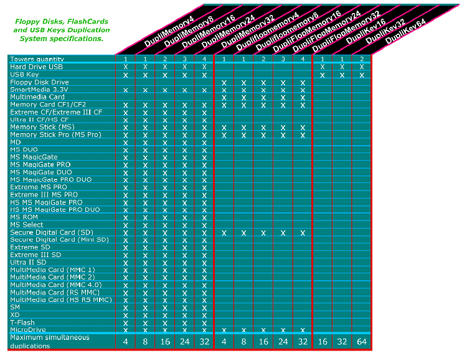This screenshot has height=358, width=467.
Task: Click maximum duplications '32' under DupliKey32 column
Action: 342,342
